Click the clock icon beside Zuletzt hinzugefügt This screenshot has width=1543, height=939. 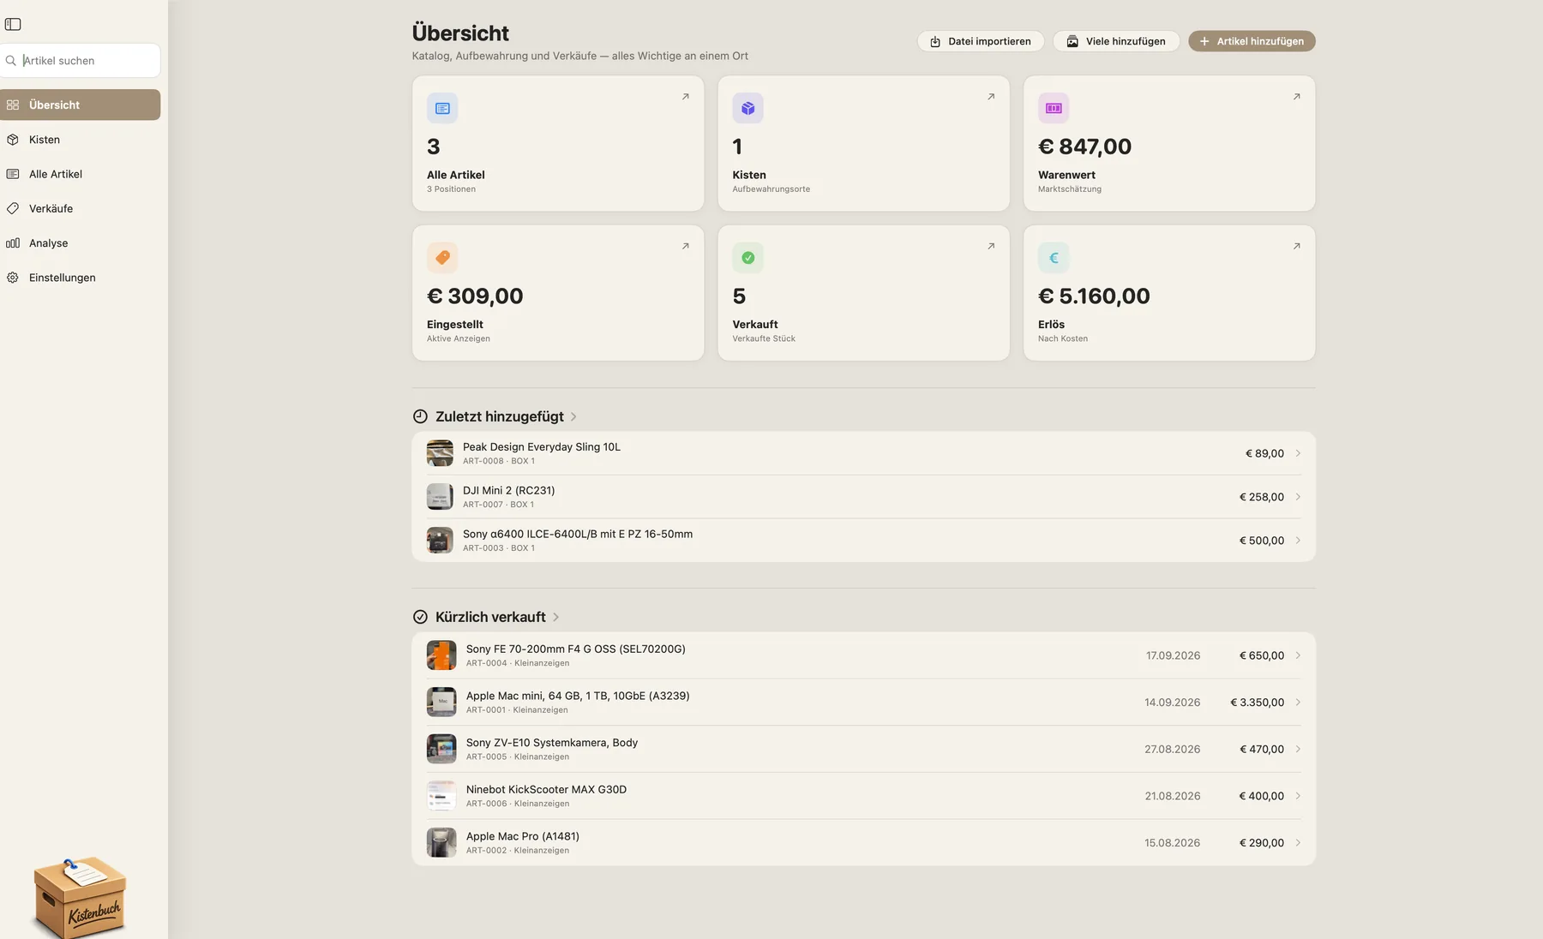420,416
